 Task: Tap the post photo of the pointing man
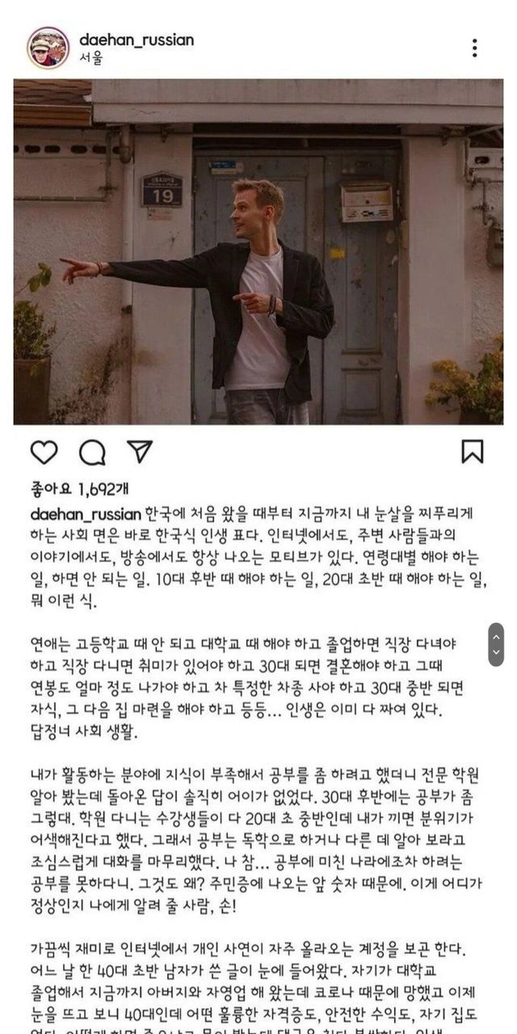click(x=258, y=252)
